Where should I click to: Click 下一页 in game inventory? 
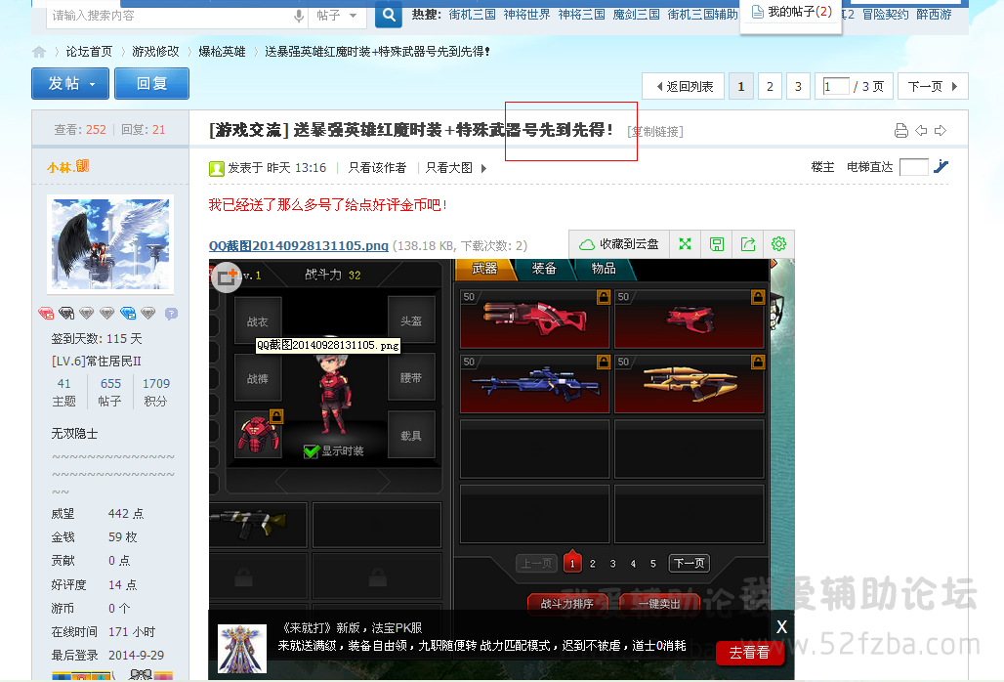click(689, 564)
